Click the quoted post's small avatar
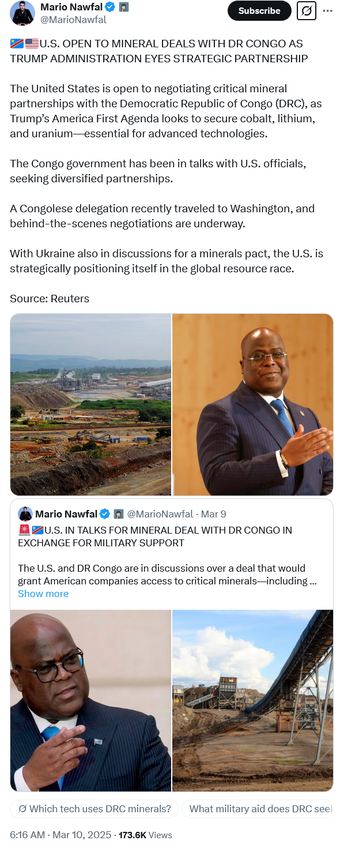 point(25,514)
